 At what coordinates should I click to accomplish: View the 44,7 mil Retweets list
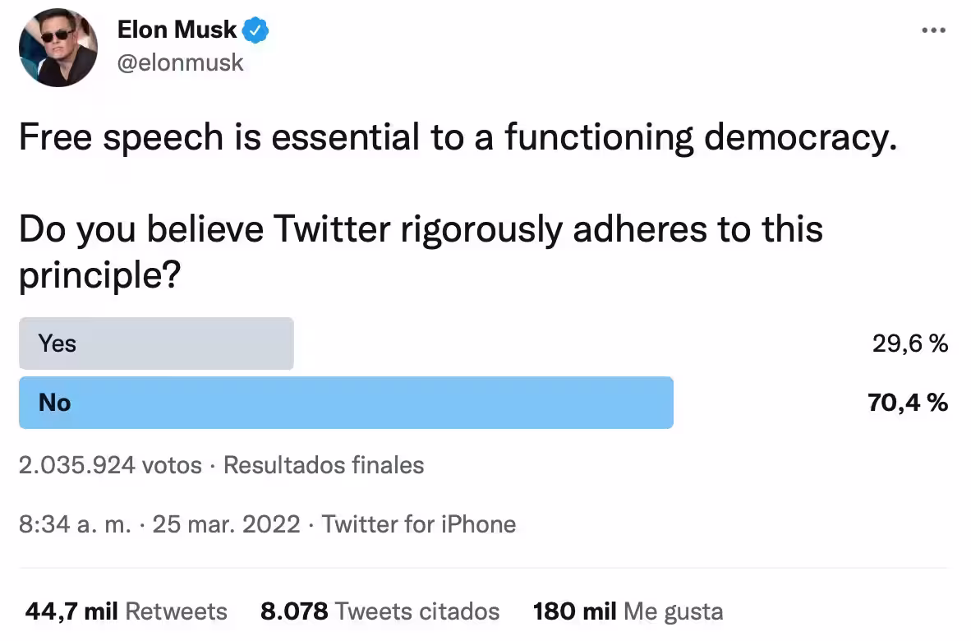127,612
